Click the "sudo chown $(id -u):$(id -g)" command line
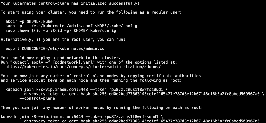The image size is (266, 123). [x=61, y=31]
